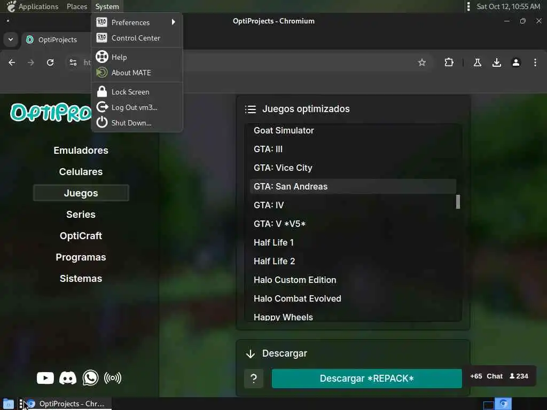Expand the Preferences submenu arrow
The image size is (547, 410).
coord(174,22)
